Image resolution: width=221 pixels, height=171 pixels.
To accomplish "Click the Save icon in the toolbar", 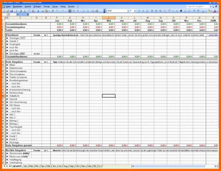I will coord(11,11).
